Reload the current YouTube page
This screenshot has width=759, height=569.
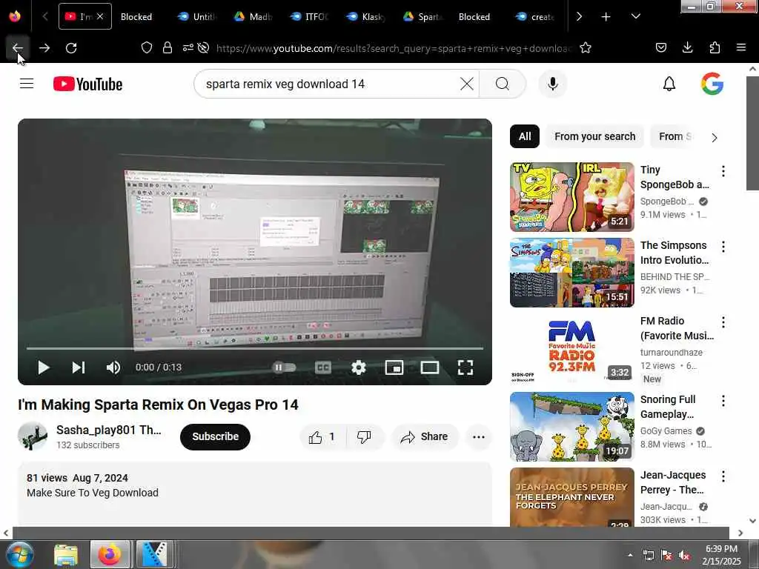click(71, 48)
